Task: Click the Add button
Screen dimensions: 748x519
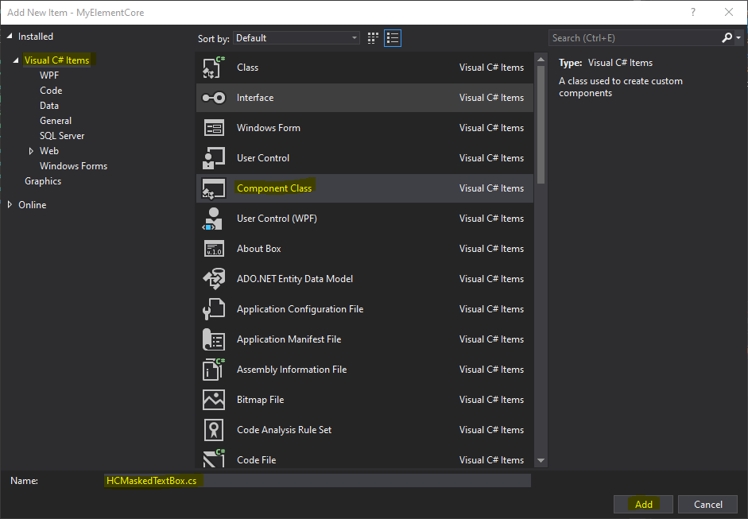Action: (643, 504)
